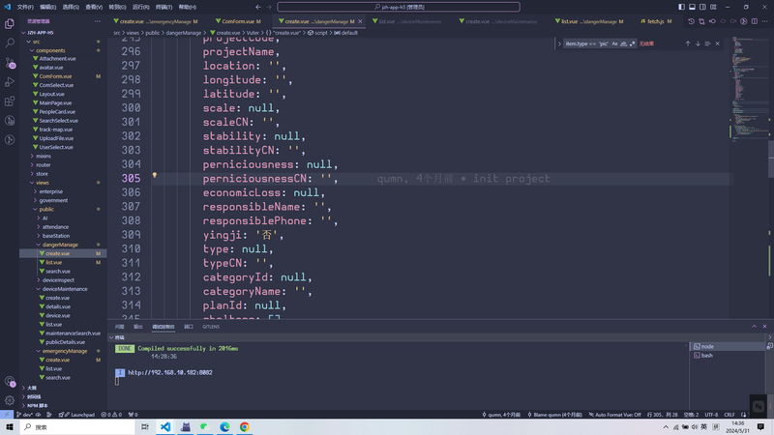
Task: Open editor More Actions ellipsis
Action: coord(764,21)
